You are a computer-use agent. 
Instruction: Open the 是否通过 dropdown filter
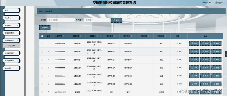point(97,20)
